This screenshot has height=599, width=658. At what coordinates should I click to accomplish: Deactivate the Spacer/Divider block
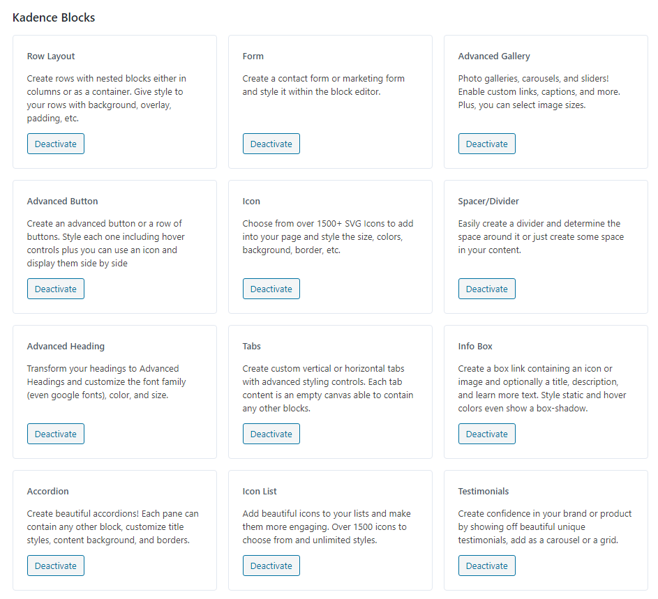pos(487,289)
